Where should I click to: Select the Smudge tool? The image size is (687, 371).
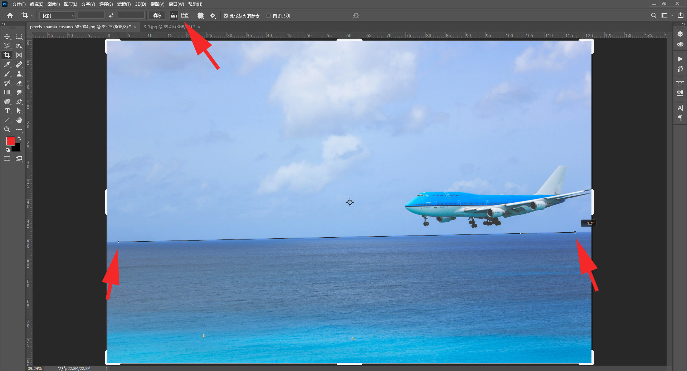coord(19,92)
